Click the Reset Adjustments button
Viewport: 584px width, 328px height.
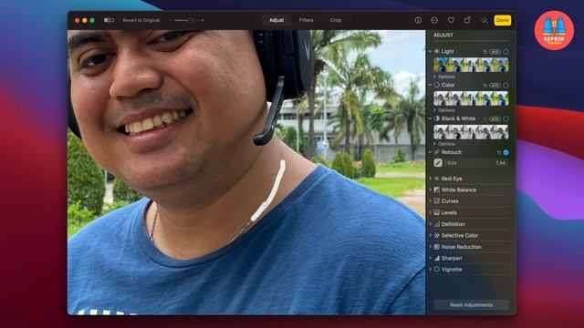click(471, 305)
